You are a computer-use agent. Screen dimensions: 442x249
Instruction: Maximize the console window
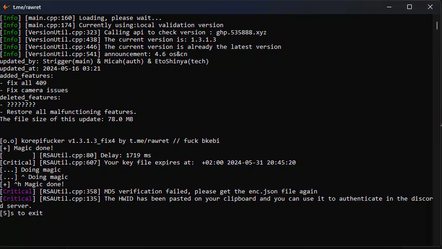tap(409, 7)
